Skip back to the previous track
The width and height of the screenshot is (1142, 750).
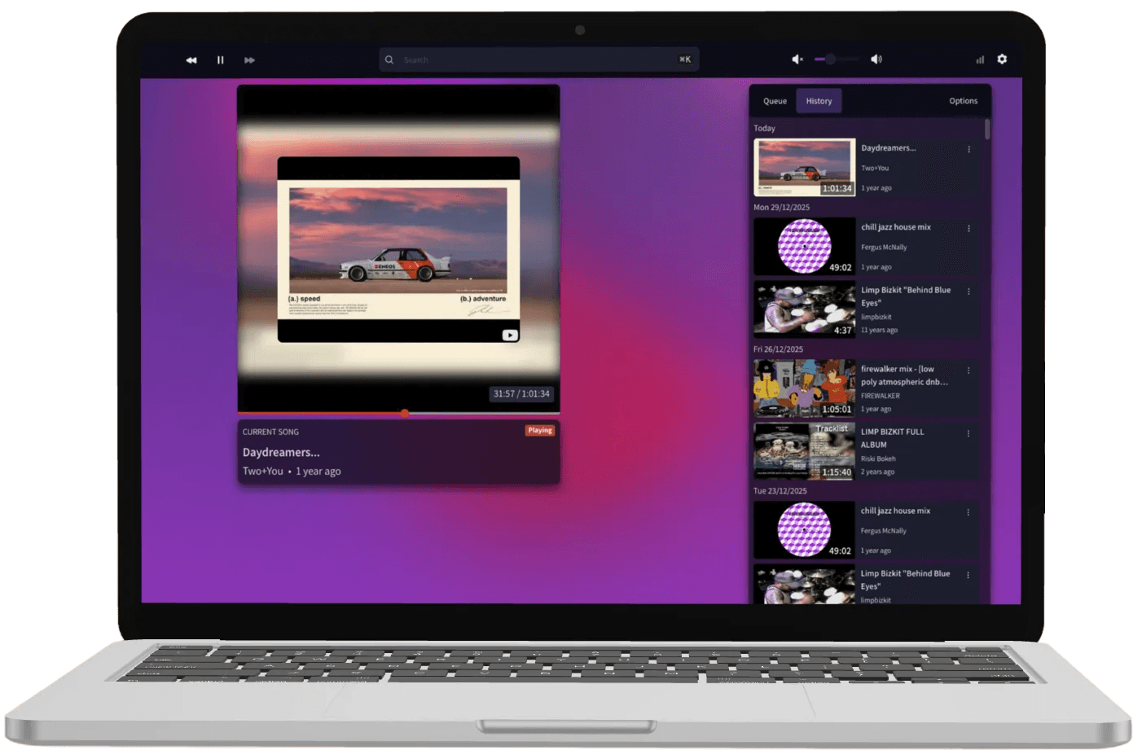click(191, 60)
